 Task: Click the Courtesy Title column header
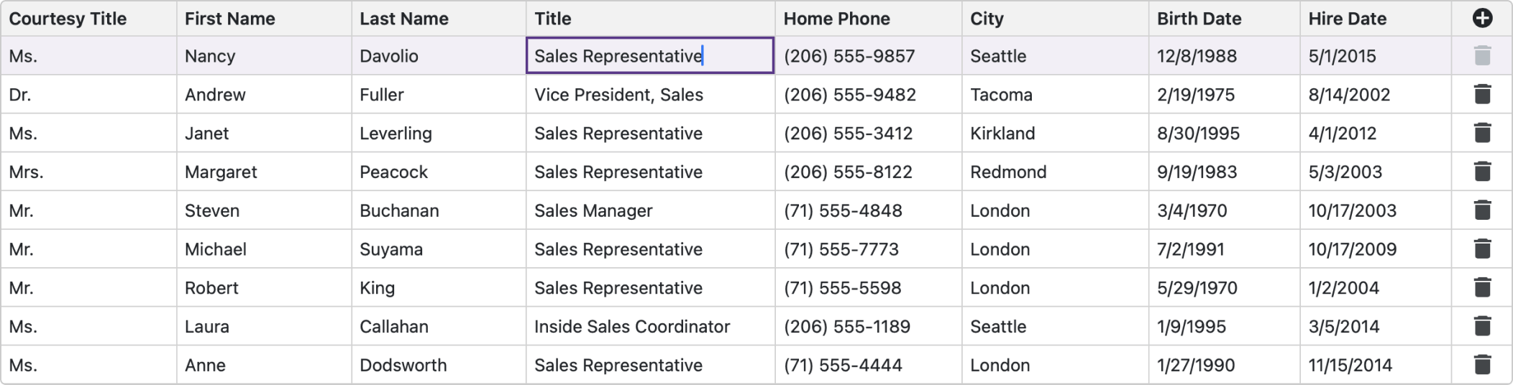coord(68,19)
